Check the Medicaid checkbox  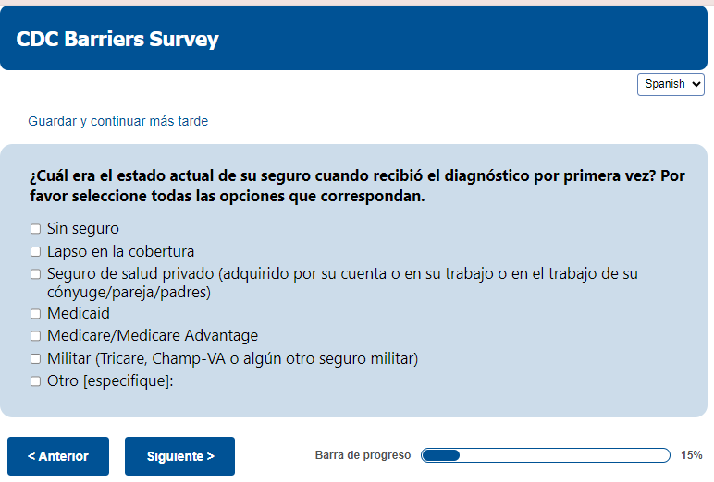35,314
